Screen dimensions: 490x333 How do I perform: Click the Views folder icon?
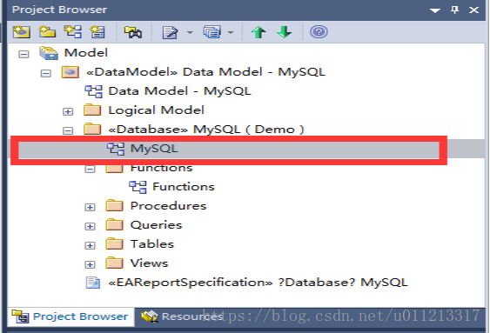[114, 263]
